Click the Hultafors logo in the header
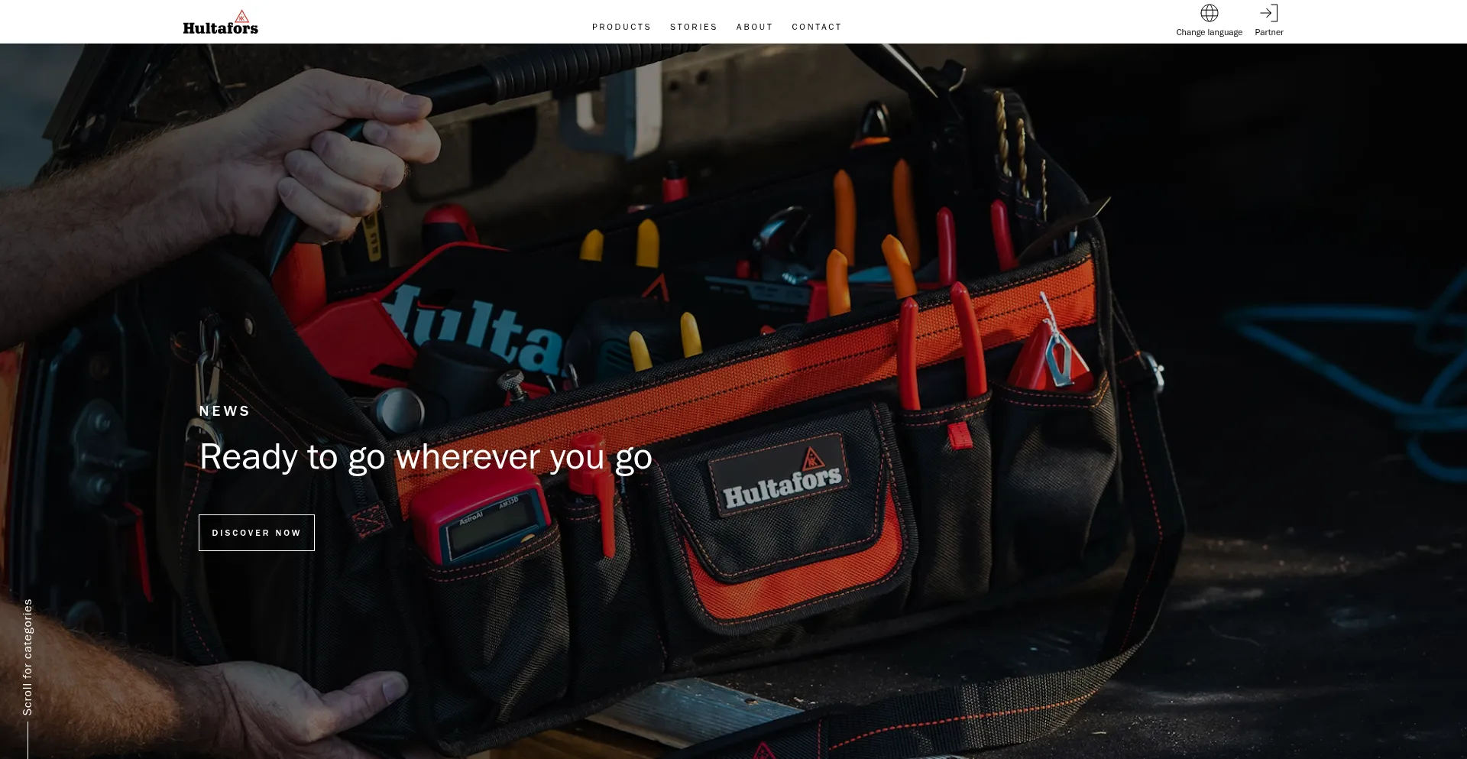 pyautogui.click(x=220, y=22)
